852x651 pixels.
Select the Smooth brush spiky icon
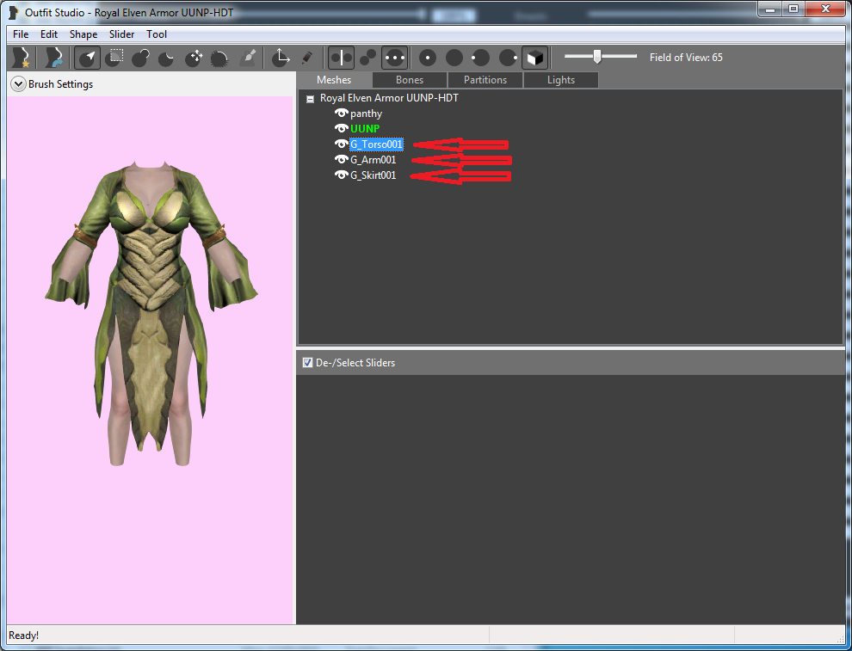pyautogui.click(x=220, y=58)
